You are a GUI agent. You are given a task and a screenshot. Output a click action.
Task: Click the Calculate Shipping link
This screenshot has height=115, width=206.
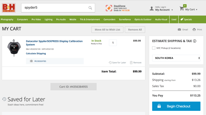pyautogui.click(x=36, y=53)
